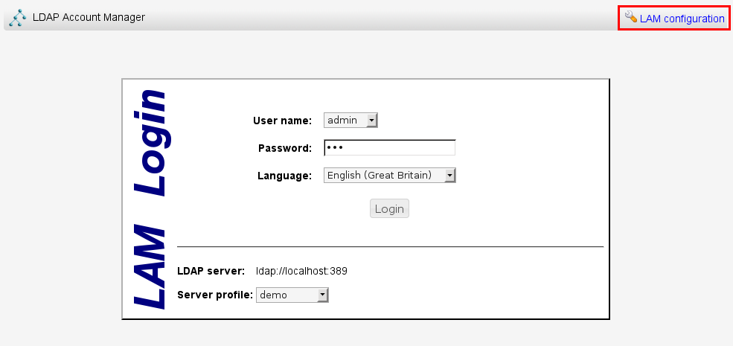
Task: Click the LDAP Account Manager logo icon
Action: 18,18
